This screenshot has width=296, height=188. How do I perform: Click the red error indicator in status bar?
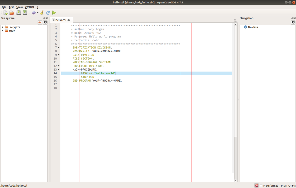tap(256, 186)
